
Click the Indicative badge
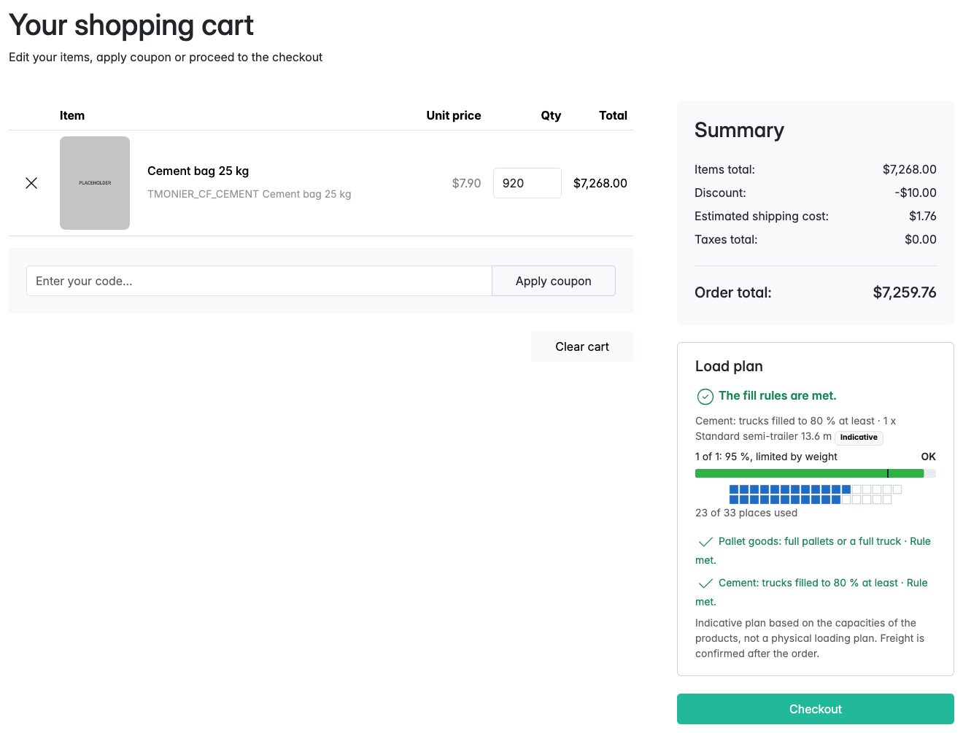859,438
